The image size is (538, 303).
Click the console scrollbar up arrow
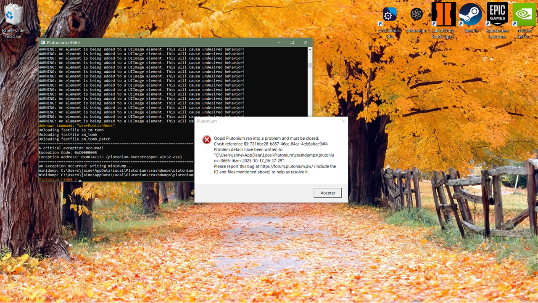(310, 50)
